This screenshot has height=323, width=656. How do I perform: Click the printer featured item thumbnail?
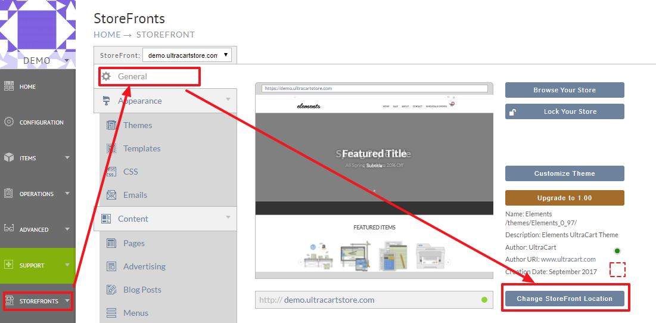430,256
